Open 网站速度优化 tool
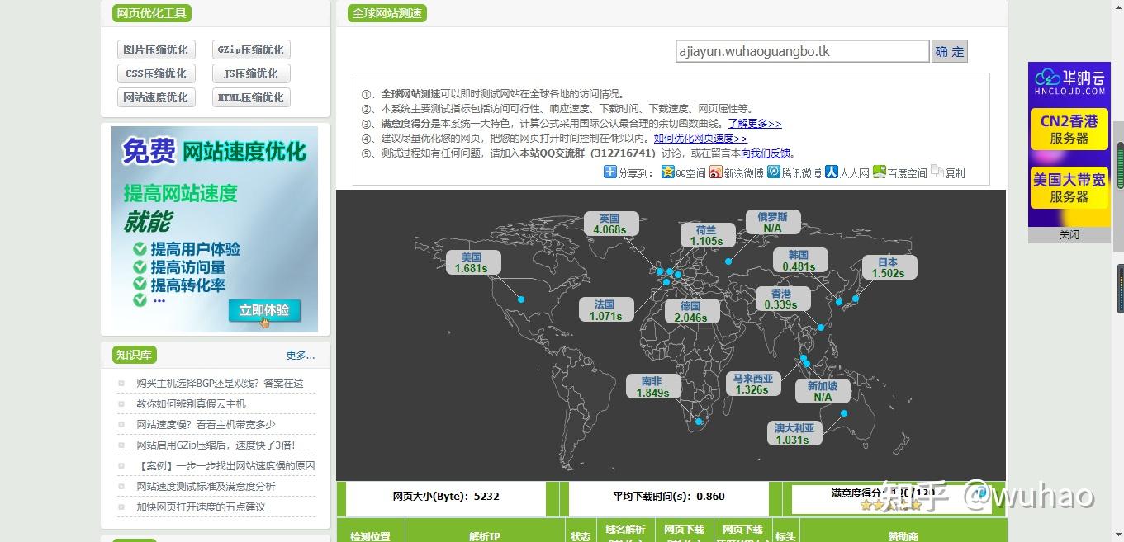Image resolution: width=1124 pixels, height=542 pixels. [x=156, y=97]
